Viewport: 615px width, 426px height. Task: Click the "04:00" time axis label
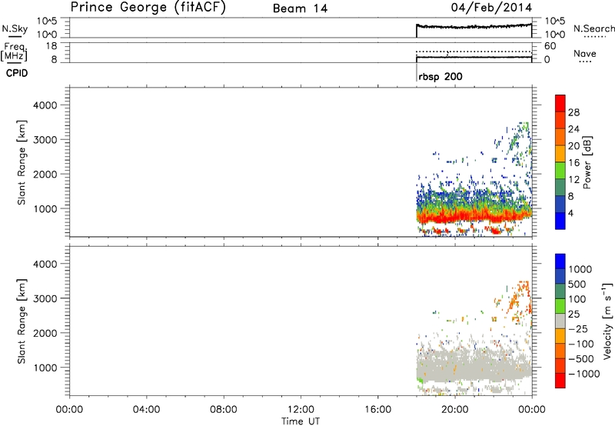(x=146, y=410)
